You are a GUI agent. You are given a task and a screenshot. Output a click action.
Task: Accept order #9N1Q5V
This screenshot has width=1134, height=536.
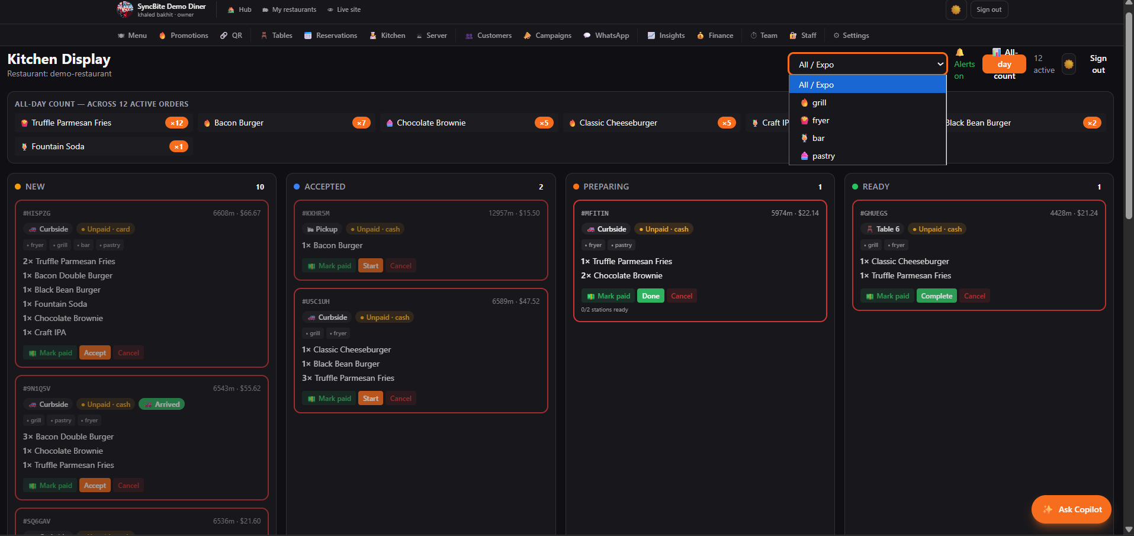point(95,486)
